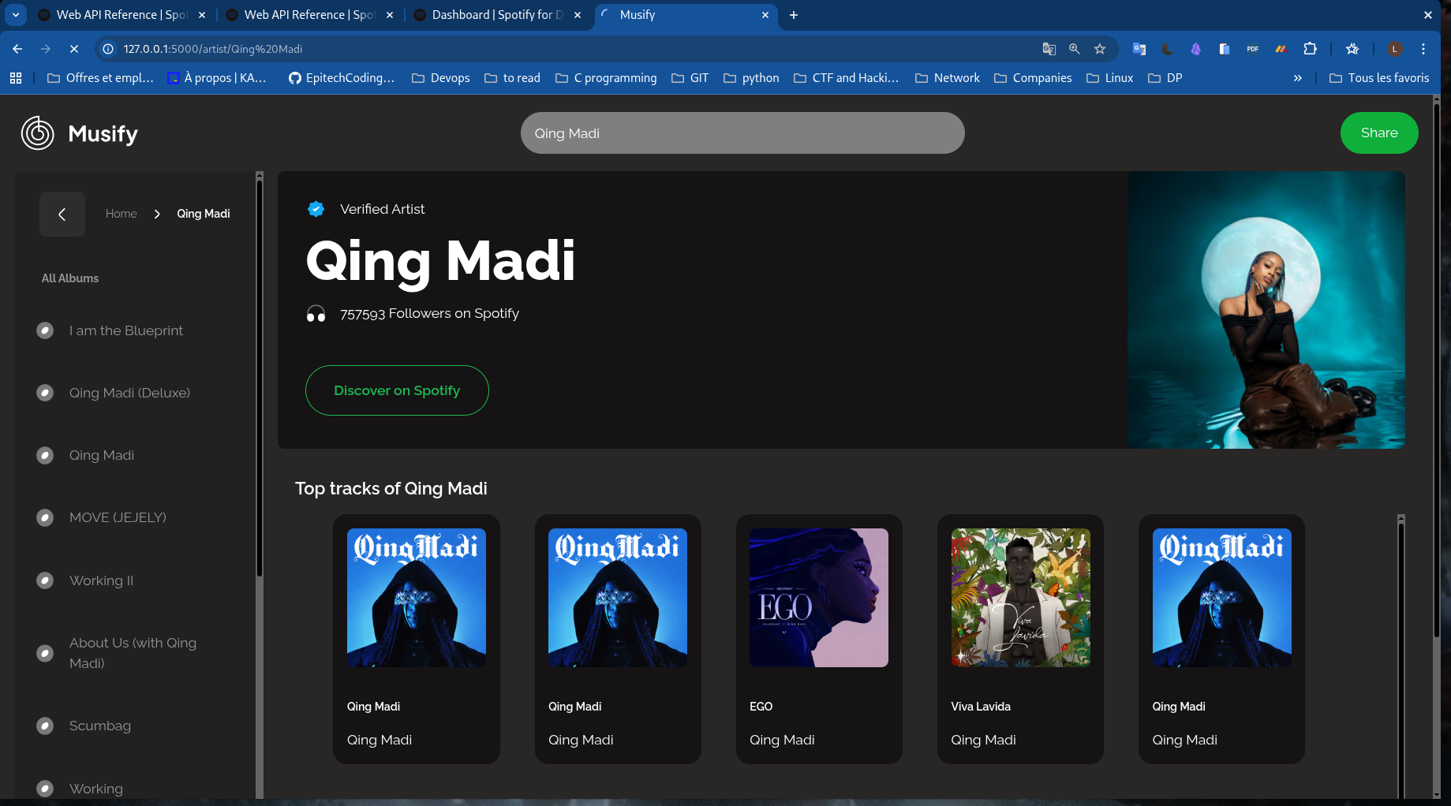Open the EpitechCoding GitHub bookmark
Viewport: 1451px width, 806px height.
point(341,78)
